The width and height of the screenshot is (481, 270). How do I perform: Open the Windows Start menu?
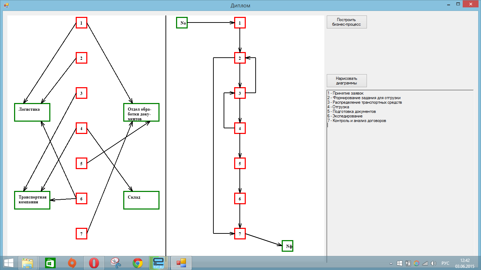click(8, 263)
